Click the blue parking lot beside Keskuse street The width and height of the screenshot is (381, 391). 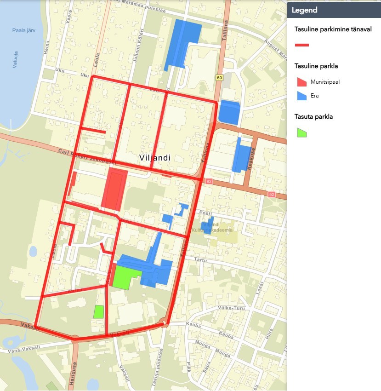[x=241, y=155]
